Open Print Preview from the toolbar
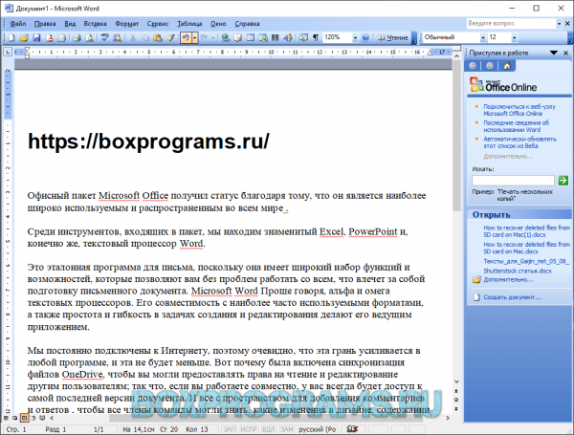The width and height of the screenshot is (574, 435). tap(89, 37)
